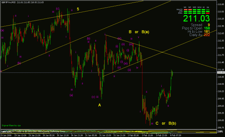Screen dimensions: 225x137
Task: Click the EMA signal bar for M15
Action: pos(194,13)
